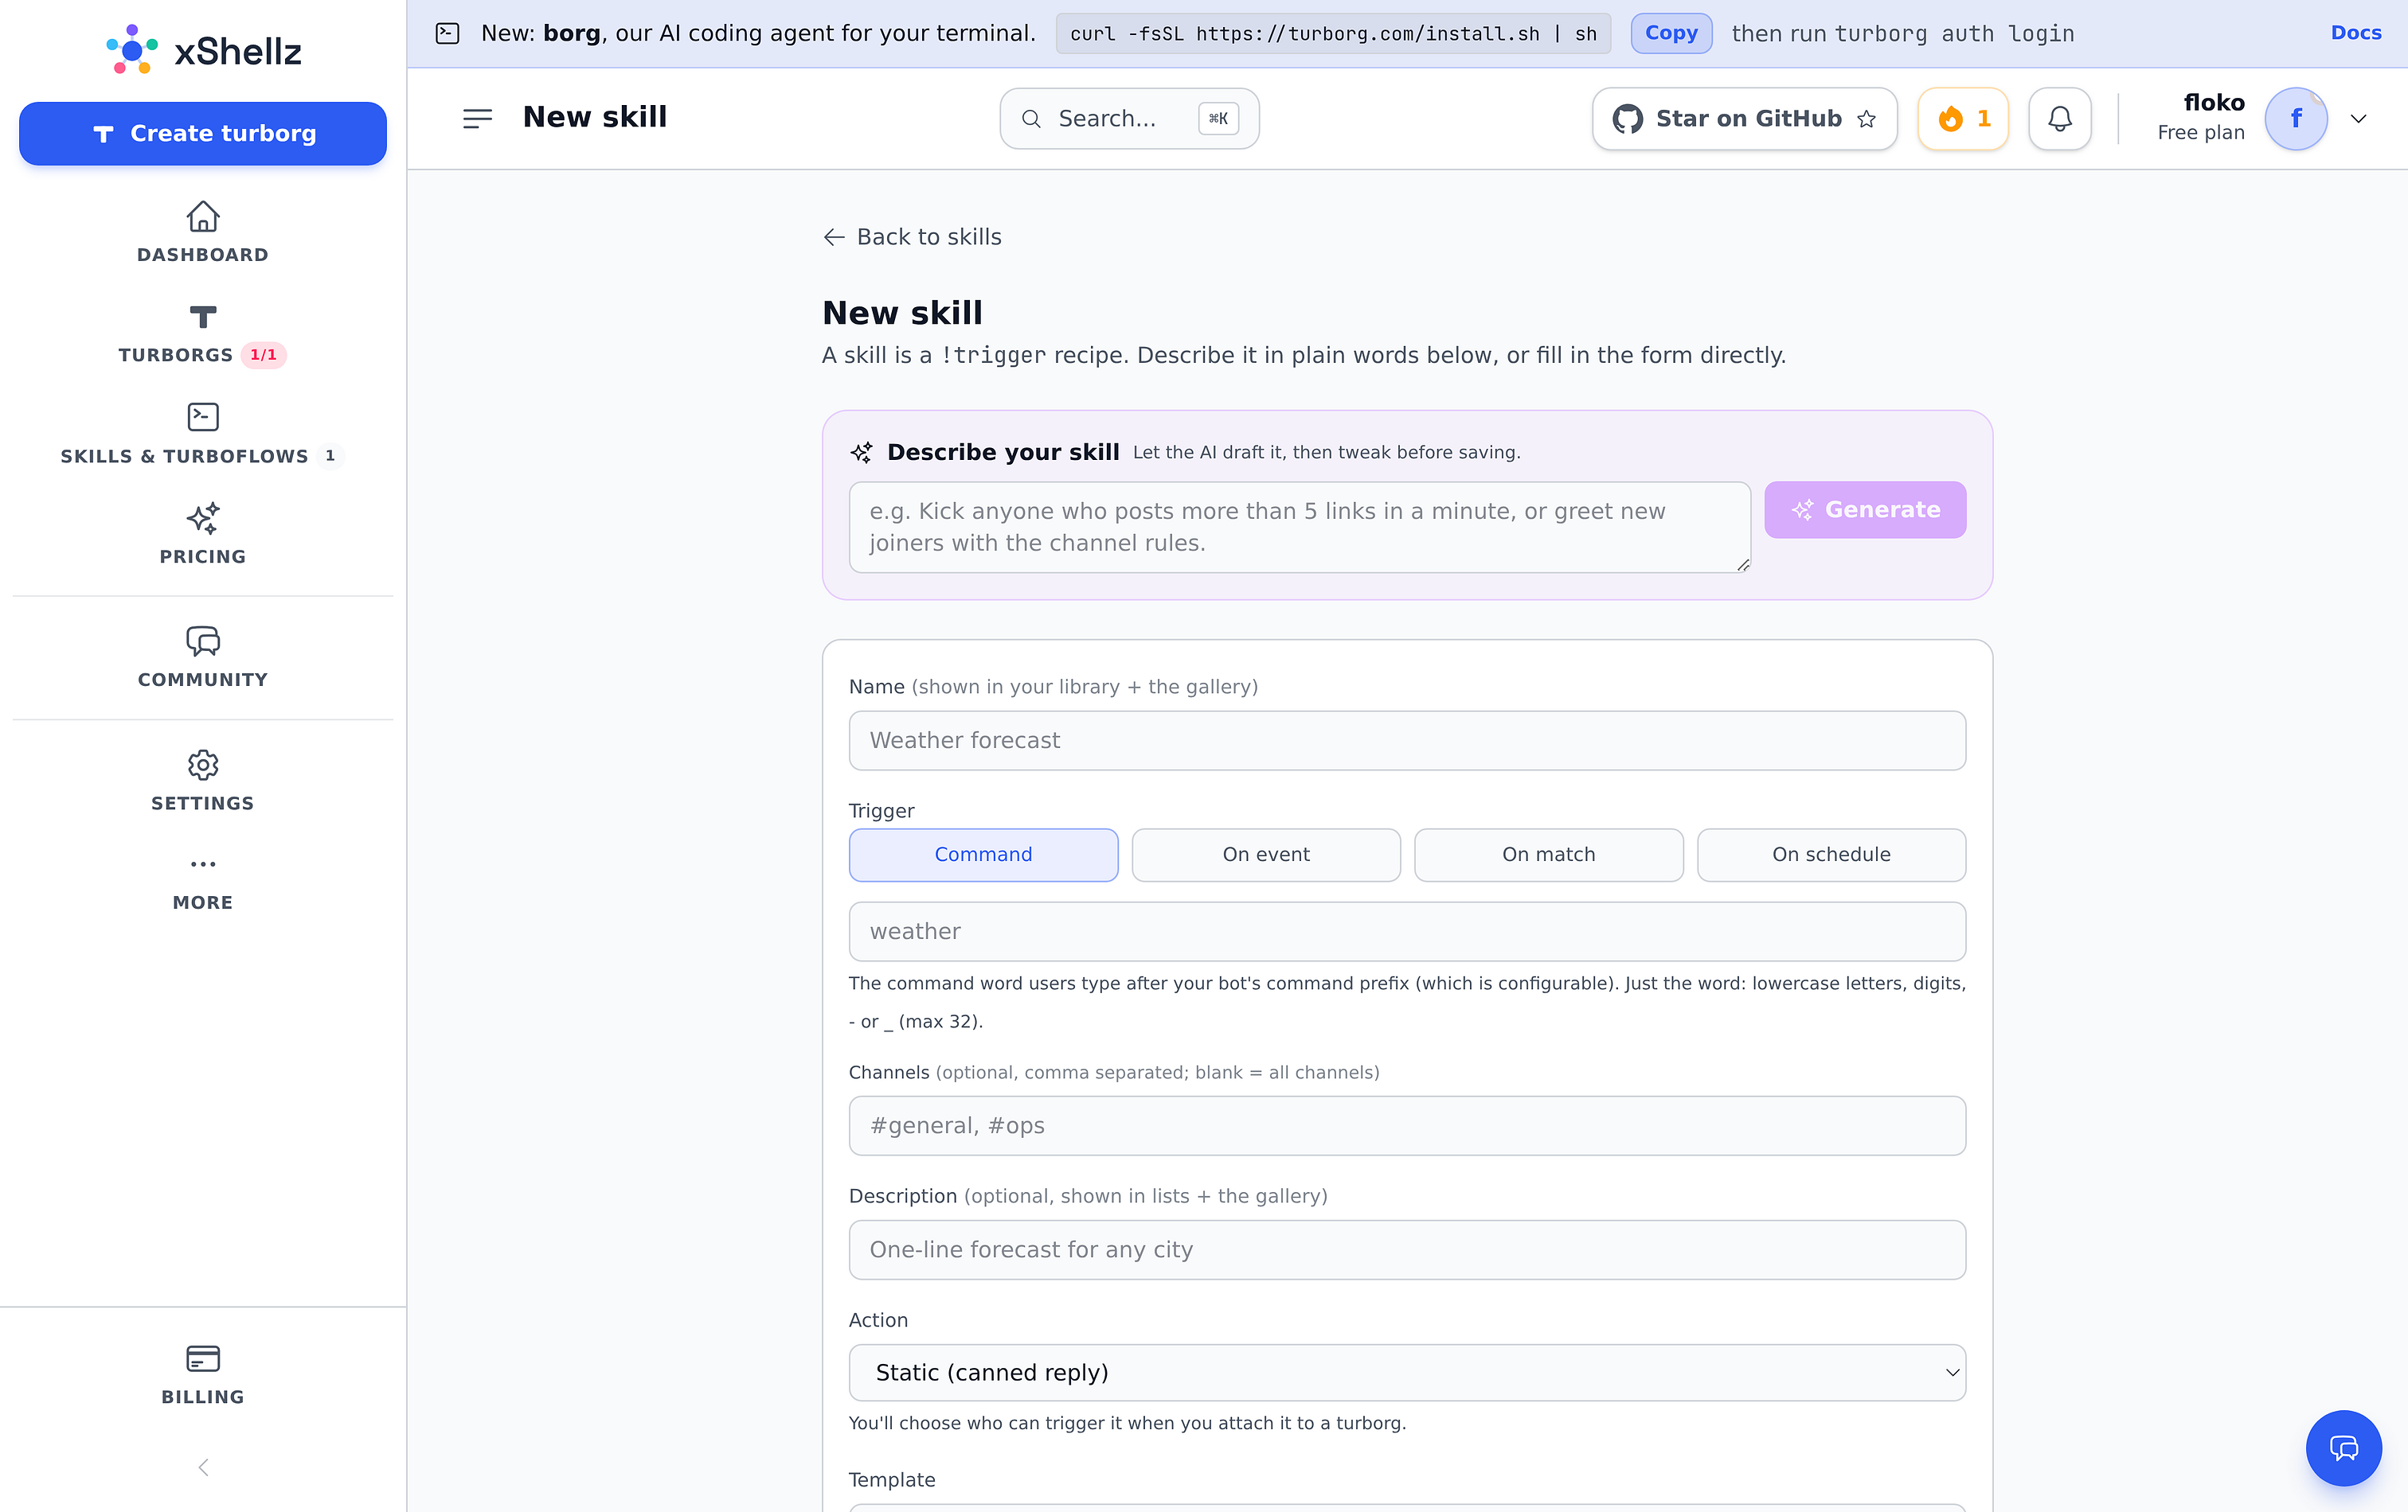Open the Docs link

[x=2356, y=33]
